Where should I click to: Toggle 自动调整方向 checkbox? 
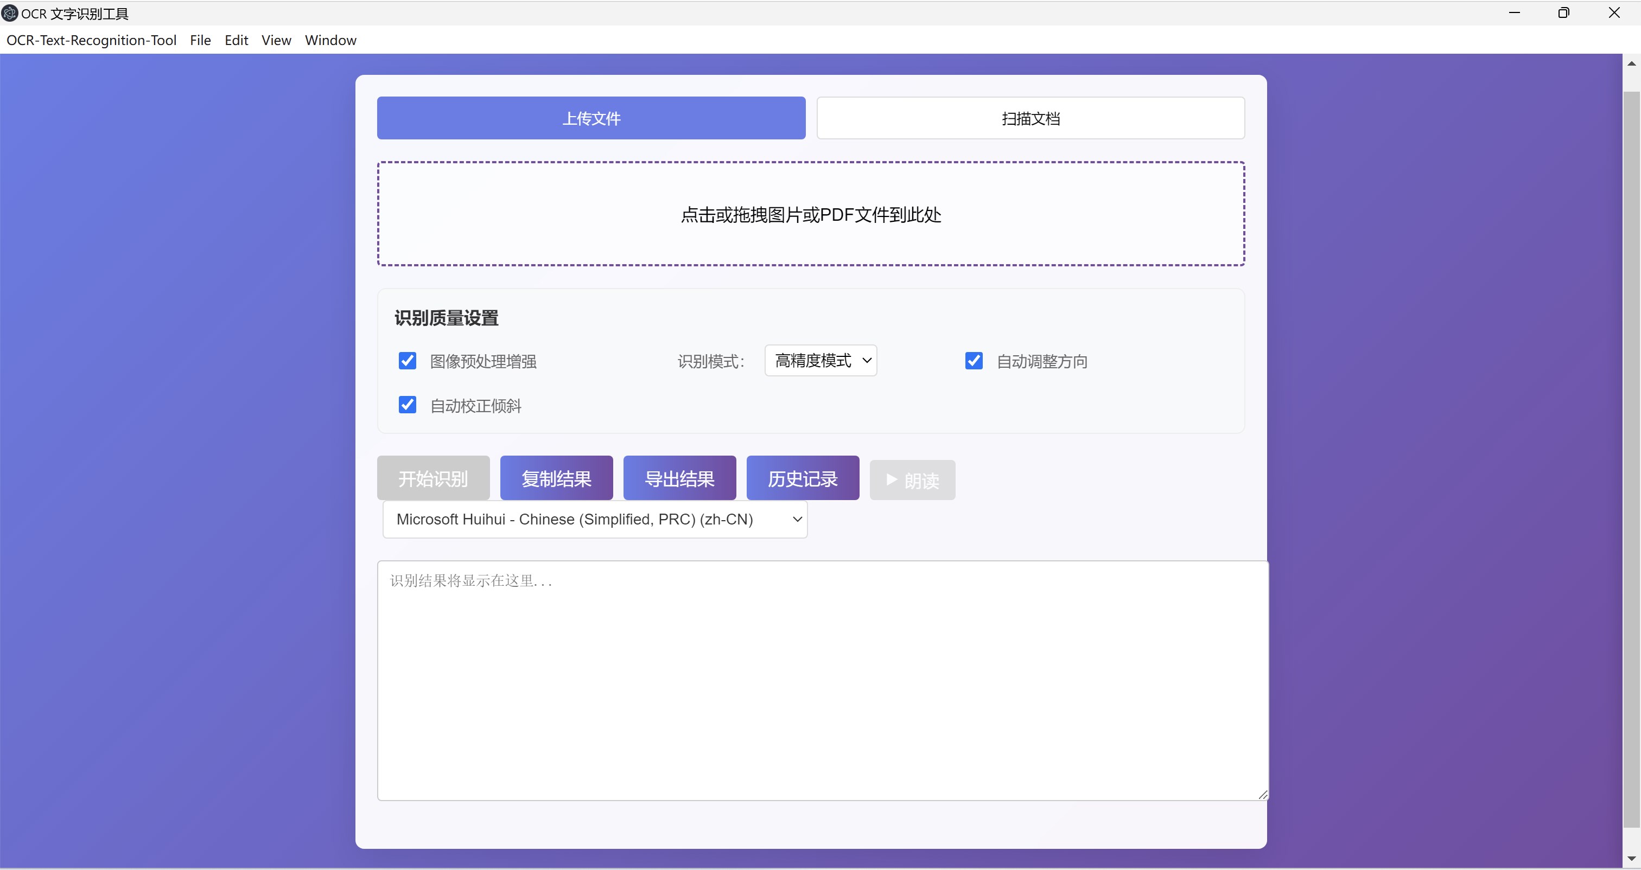(974, 361)
